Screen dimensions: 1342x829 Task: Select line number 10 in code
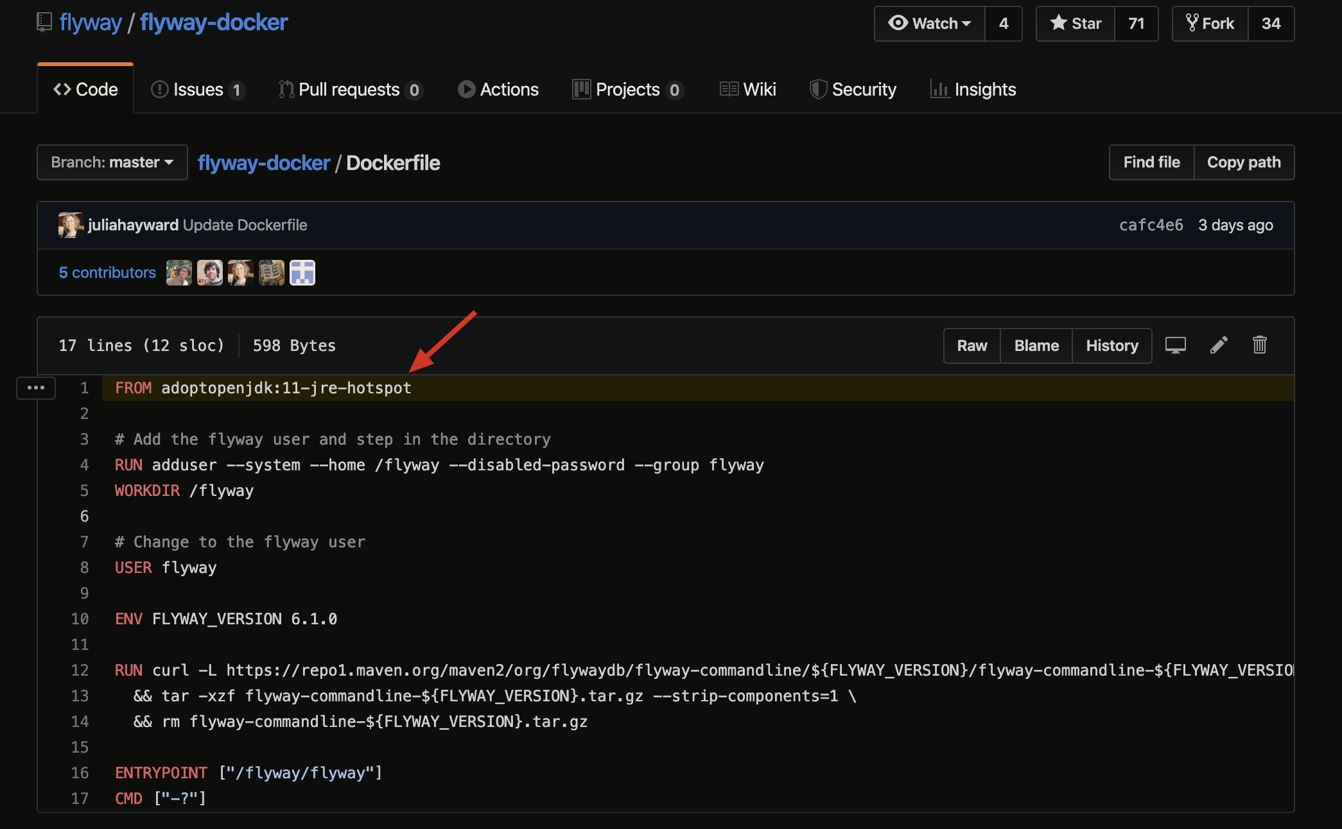[80, 619]
